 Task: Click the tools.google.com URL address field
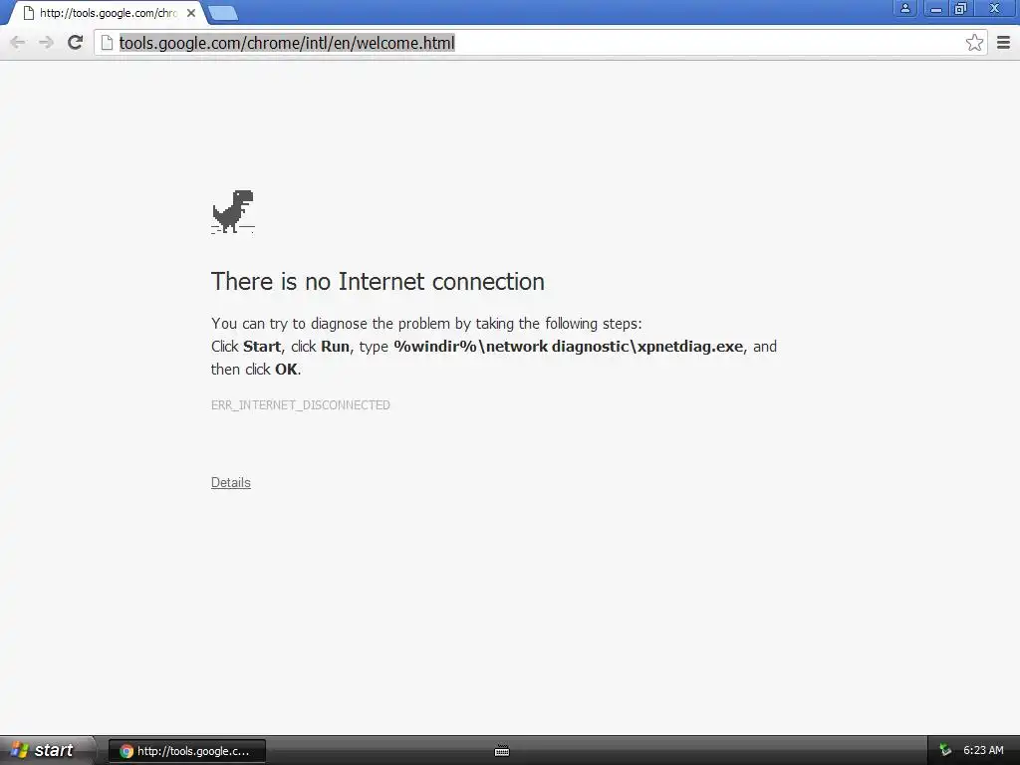pyautogui.click(x=540, y=43)
